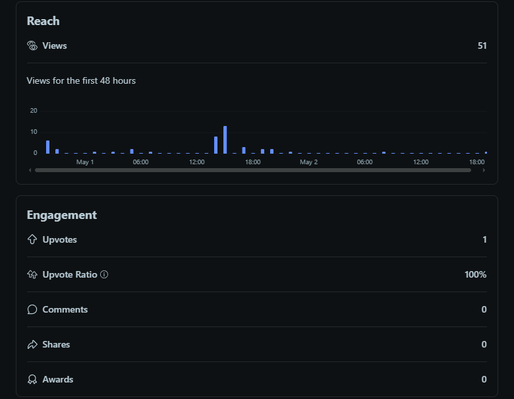The height and width of the screenshot is (399, 514).
Task: Click the tallest bar in views chart
Action: [225, 139]
